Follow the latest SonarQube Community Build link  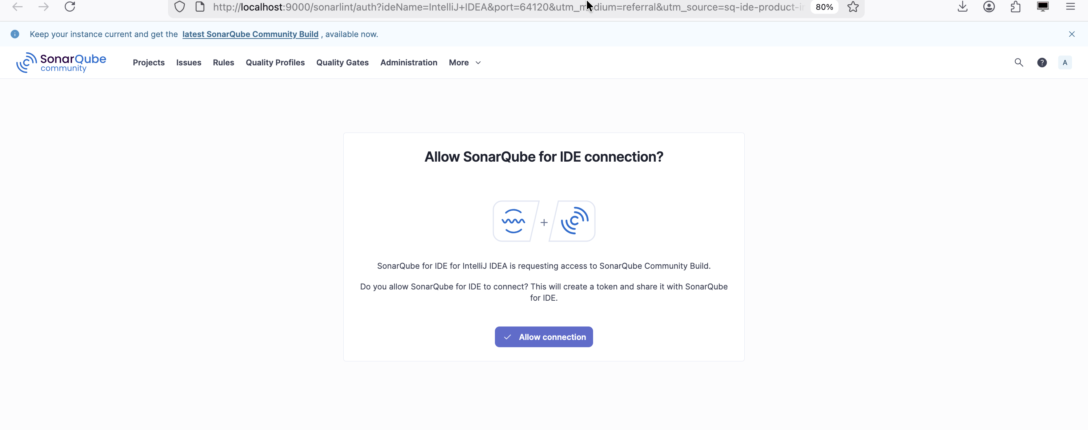point(250,34)
